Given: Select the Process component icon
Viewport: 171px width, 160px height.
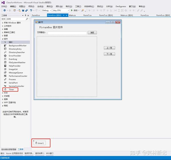Looking at the screenshot, I should [x=5, y=79].
